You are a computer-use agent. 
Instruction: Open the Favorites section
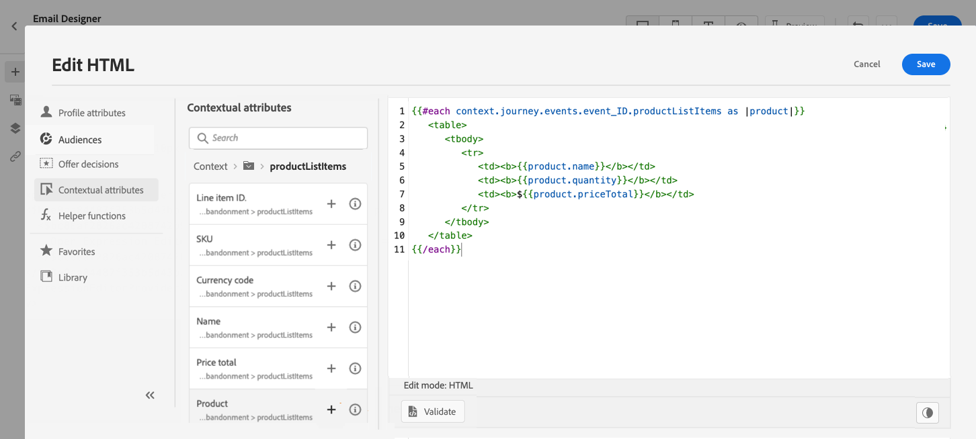coord(77,252)
